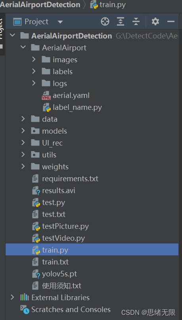Expand the labels folder

(x=34, y=71)
